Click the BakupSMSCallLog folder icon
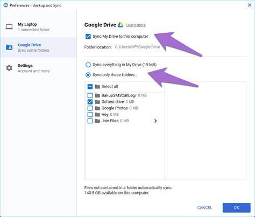Image resolution: width=255 pixels, height=217 pixels. click(x=97, y=95)
